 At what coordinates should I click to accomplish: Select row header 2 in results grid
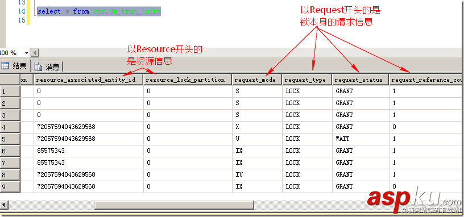(x=10, y=103)
